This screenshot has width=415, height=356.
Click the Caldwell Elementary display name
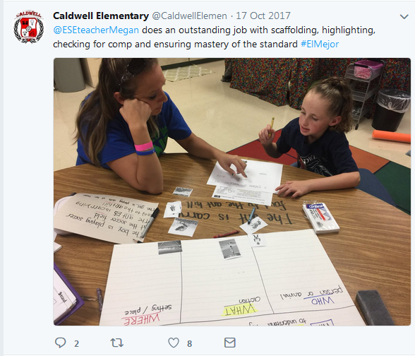101,16
